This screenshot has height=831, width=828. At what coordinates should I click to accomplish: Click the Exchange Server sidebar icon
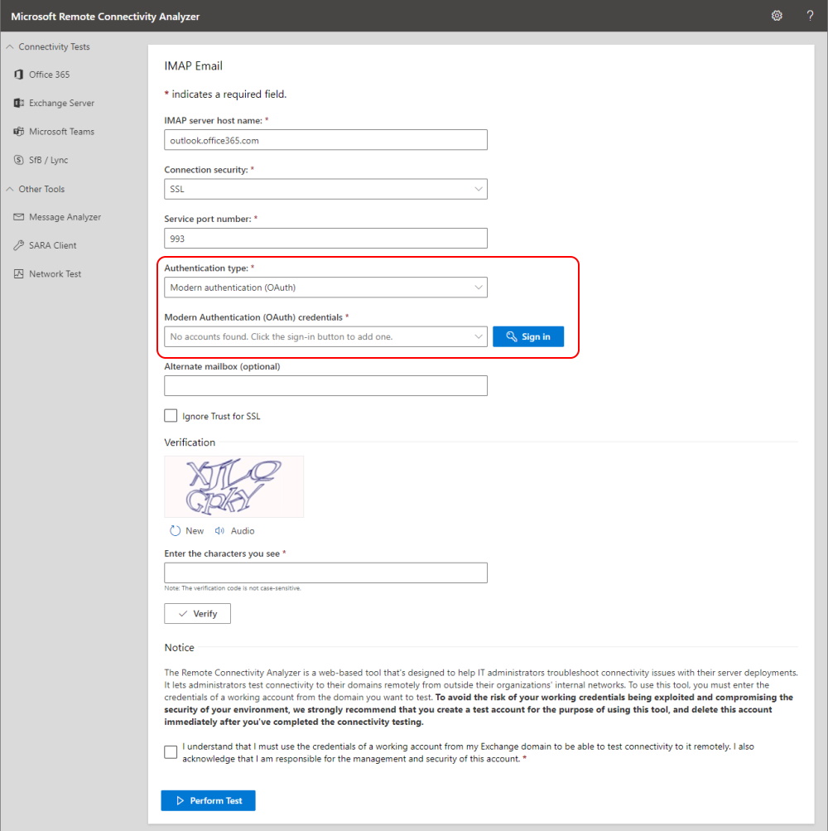click(x=18, y=103)
